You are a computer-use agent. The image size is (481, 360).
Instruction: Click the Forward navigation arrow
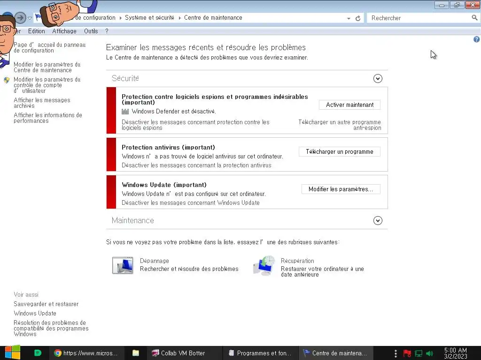(x=20, y=18)
